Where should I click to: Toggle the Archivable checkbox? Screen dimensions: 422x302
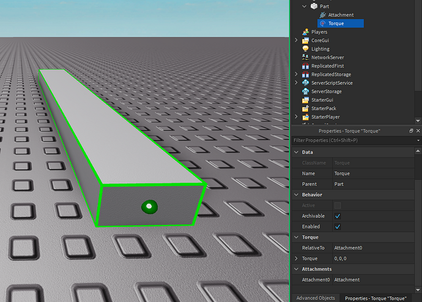[338, 216]
